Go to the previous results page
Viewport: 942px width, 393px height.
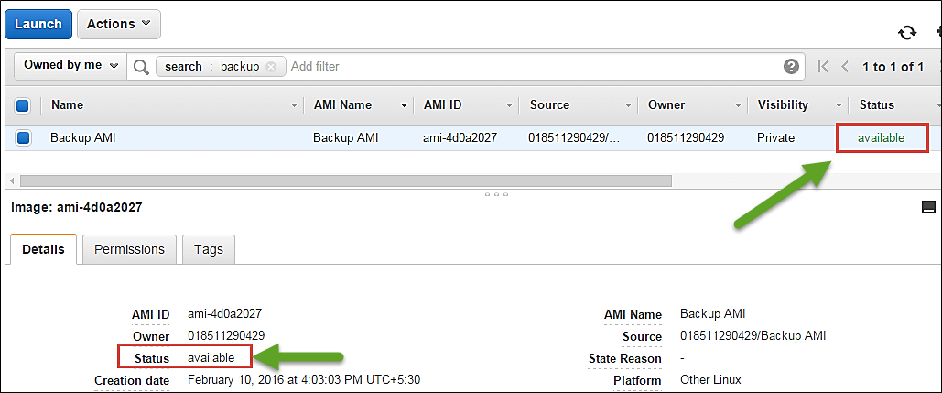coord(845,67)
